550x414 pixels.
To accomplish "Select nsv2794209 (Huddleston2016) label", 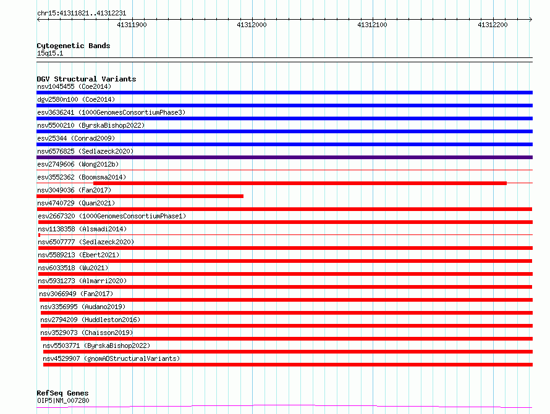I will (90, 320).
